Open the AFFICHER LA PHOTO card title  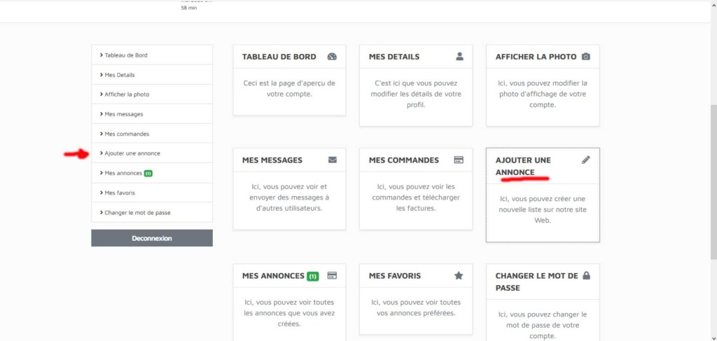pyautogui.click(x=536, y=57)
